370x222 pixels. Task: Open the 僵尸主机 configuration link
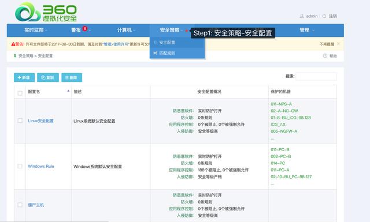click(36, 205)
